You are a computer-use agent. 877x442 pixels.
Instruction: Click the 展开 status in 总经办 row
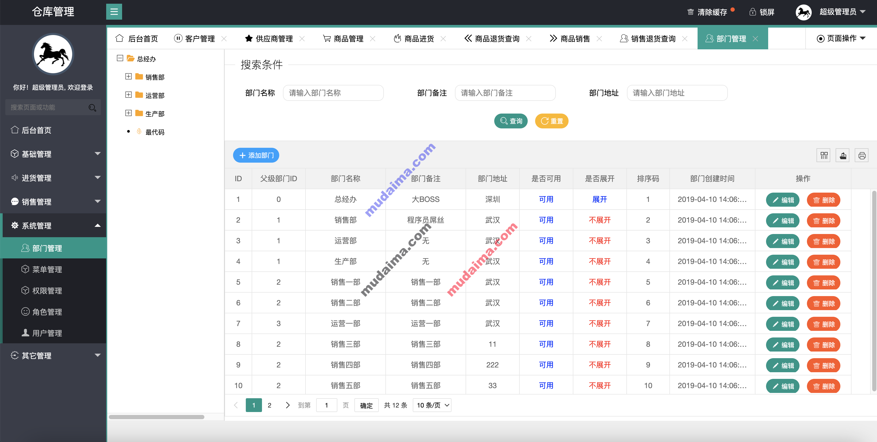pos(600,200)
